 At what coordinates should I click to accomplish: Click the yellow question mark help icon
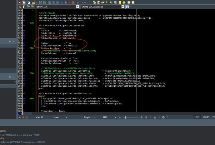(x=129, y=3)
